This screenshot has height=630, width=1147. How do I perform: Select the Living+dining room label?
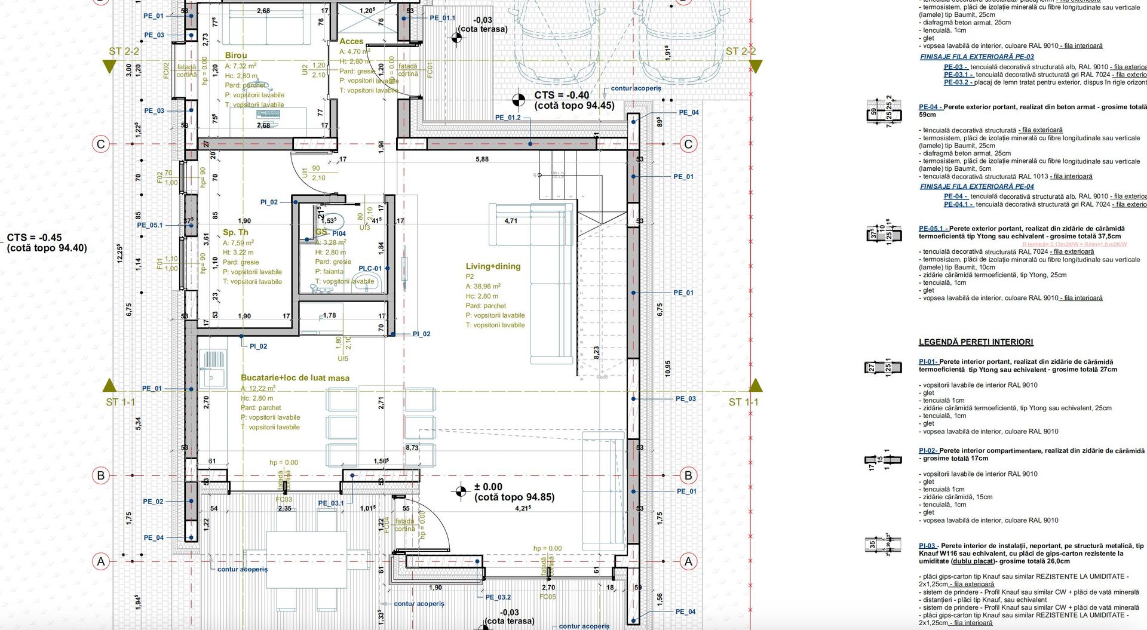(493, 266)
